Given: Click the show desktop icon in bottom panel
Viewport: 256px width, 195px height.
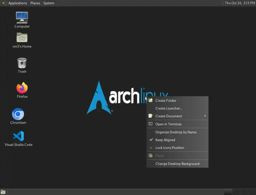Looking at the screenshot, I should pyautogui.click(x=3, y=192).
